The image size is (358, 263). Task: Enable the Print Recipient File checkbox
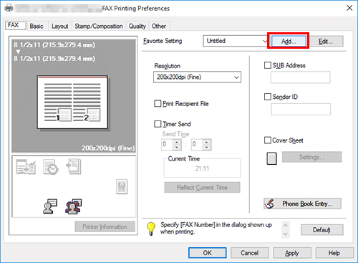click(x=158, y=103)
